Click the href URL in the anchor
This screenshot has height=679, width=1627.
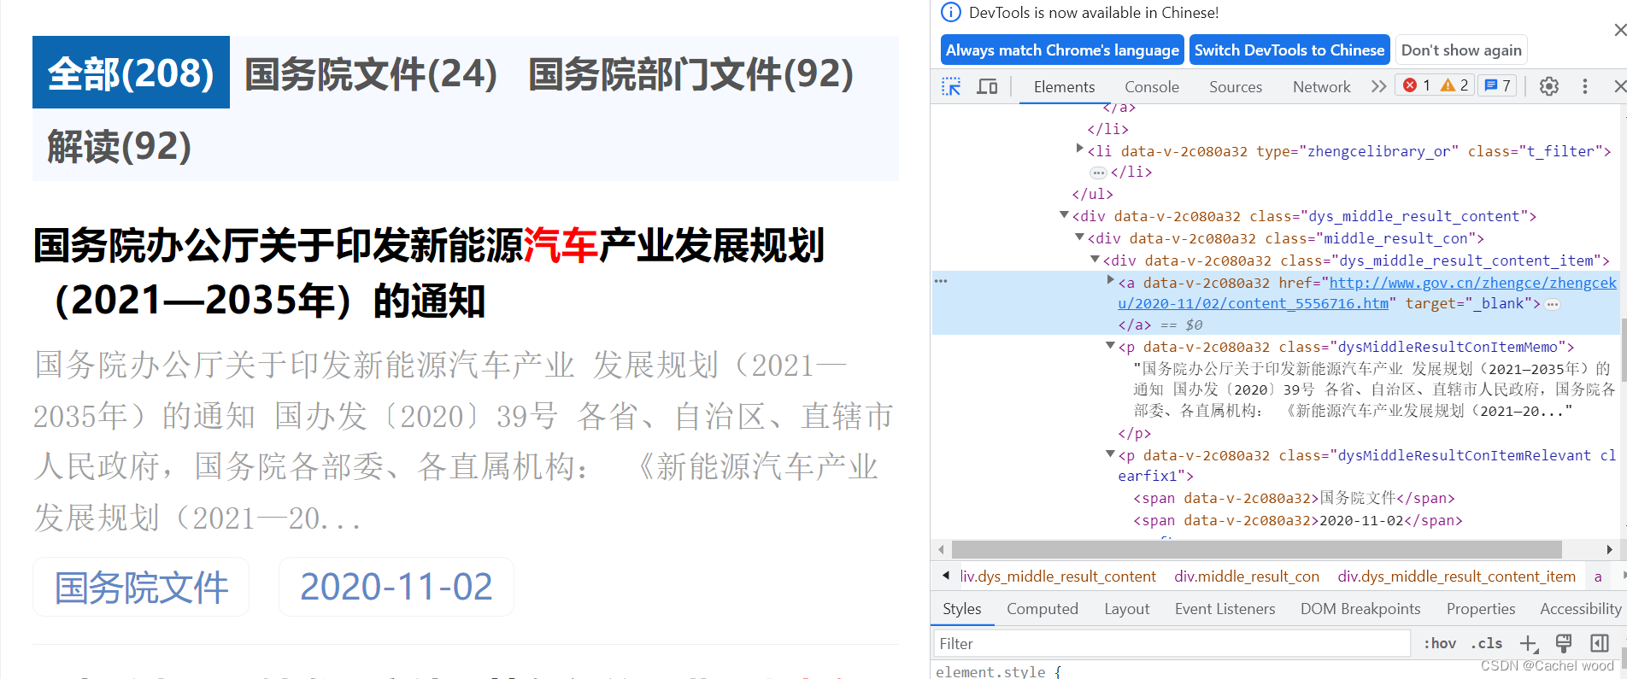(1367, 293)
